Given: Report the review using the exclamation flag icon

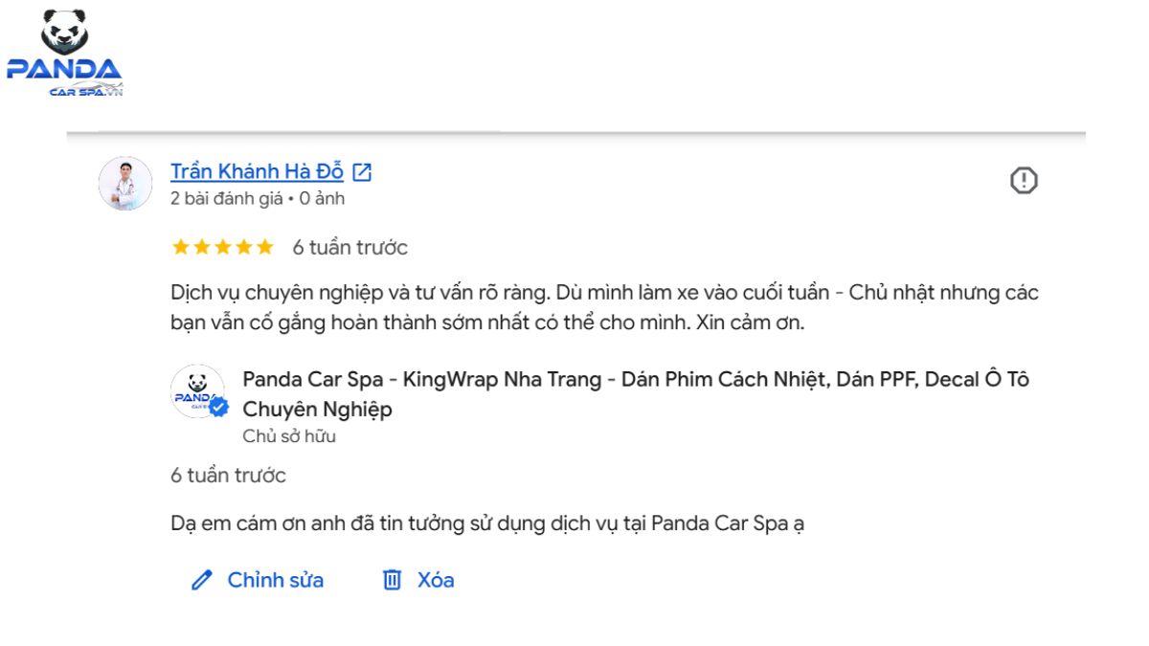Looking at the screenshot, I should click(1025, 180).
